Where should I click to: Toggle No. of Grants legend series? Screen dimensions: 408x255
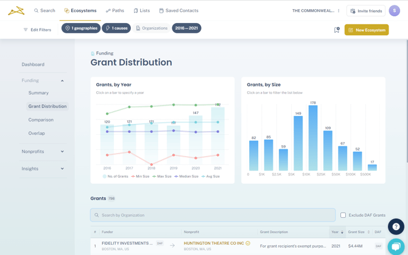[116, 176]
